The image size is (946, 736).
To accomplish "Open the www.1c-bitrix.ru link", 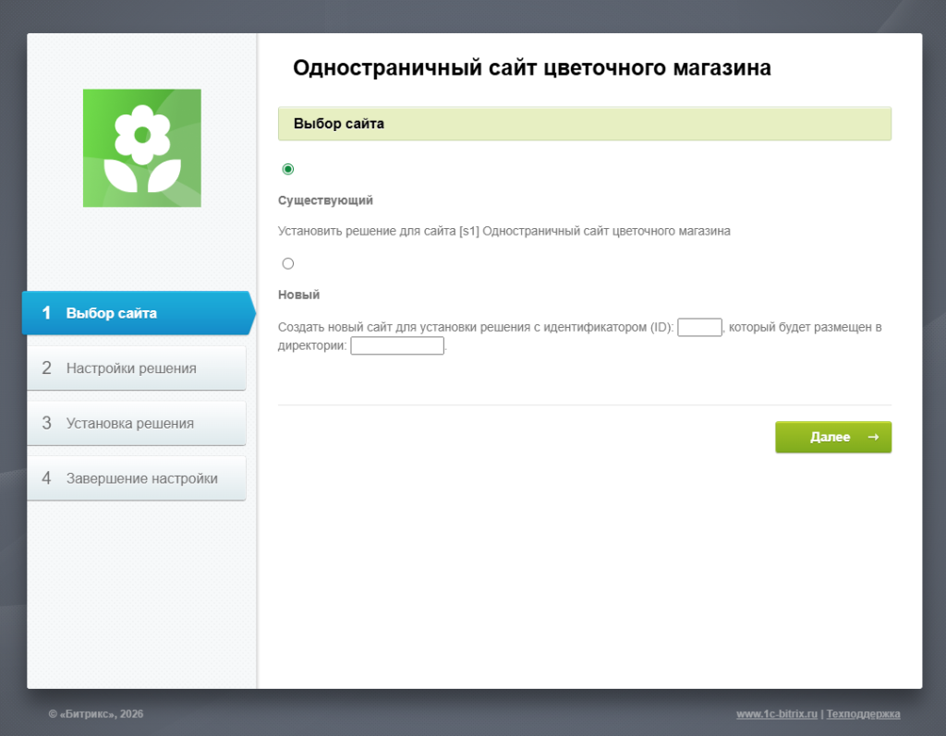I will pyautogui.click(x=777, y=714).
